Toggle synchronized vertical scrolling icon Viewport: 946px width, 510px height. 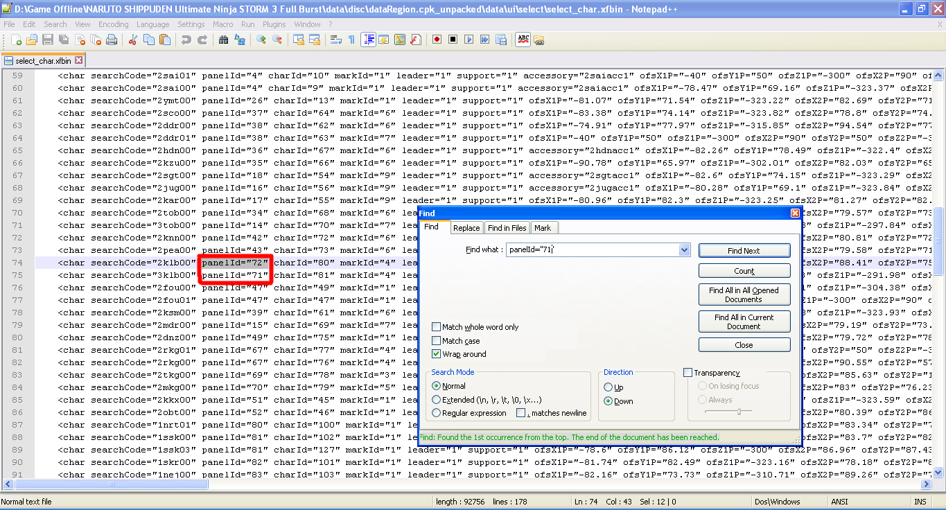pos(298,39)
